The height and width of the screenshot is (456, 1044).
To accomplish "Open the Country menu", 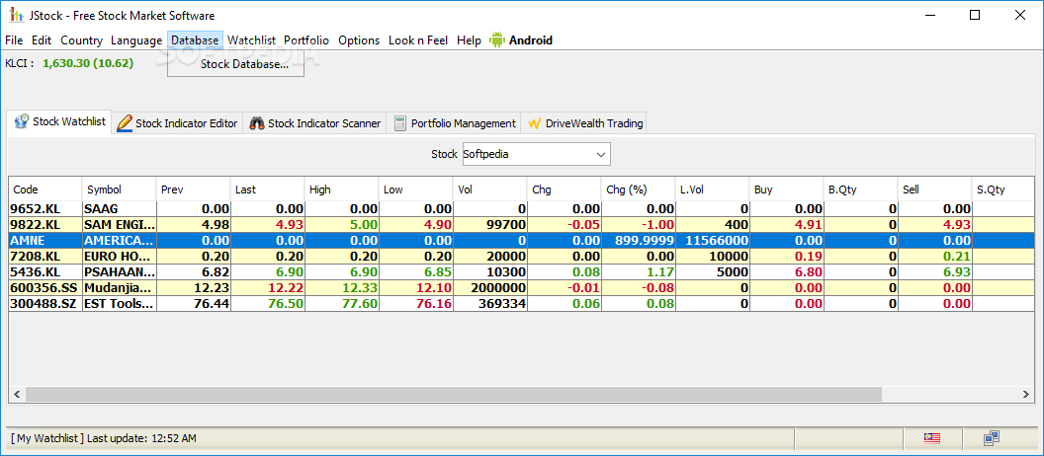I will [x=81, y=39].
